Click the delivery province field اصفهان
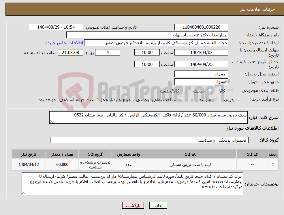 pyautogui.click(x=201, y=74)
